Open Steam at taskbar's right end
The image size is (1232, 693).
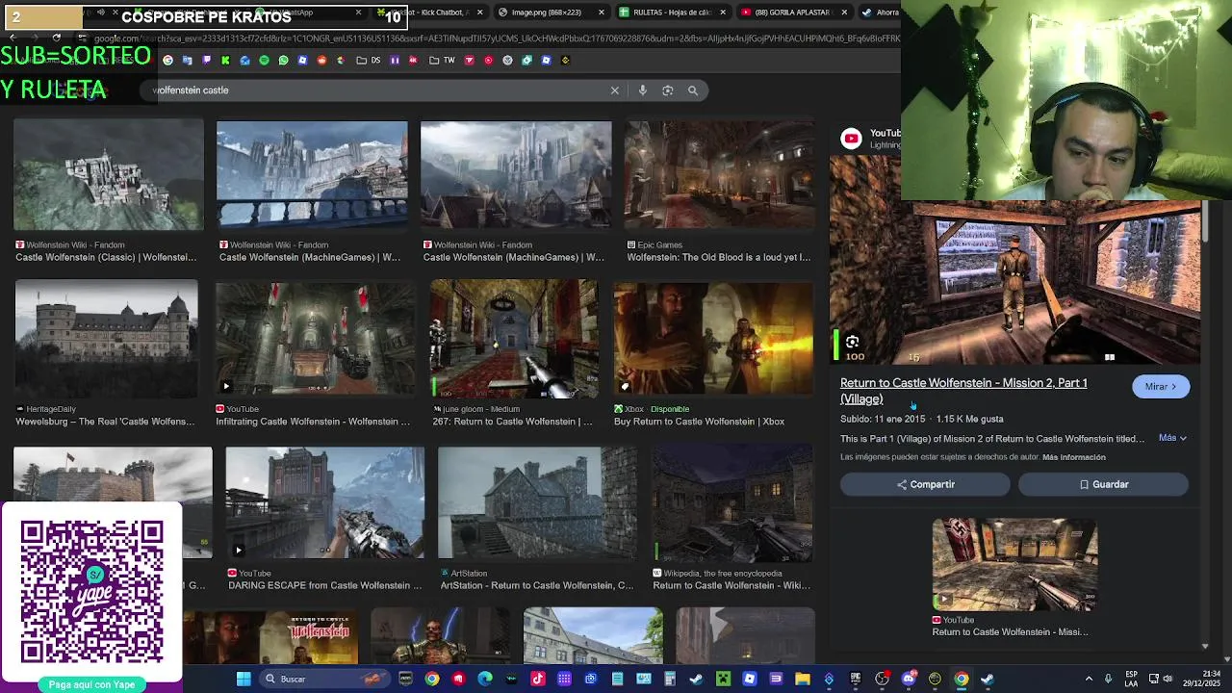[987, 680]
